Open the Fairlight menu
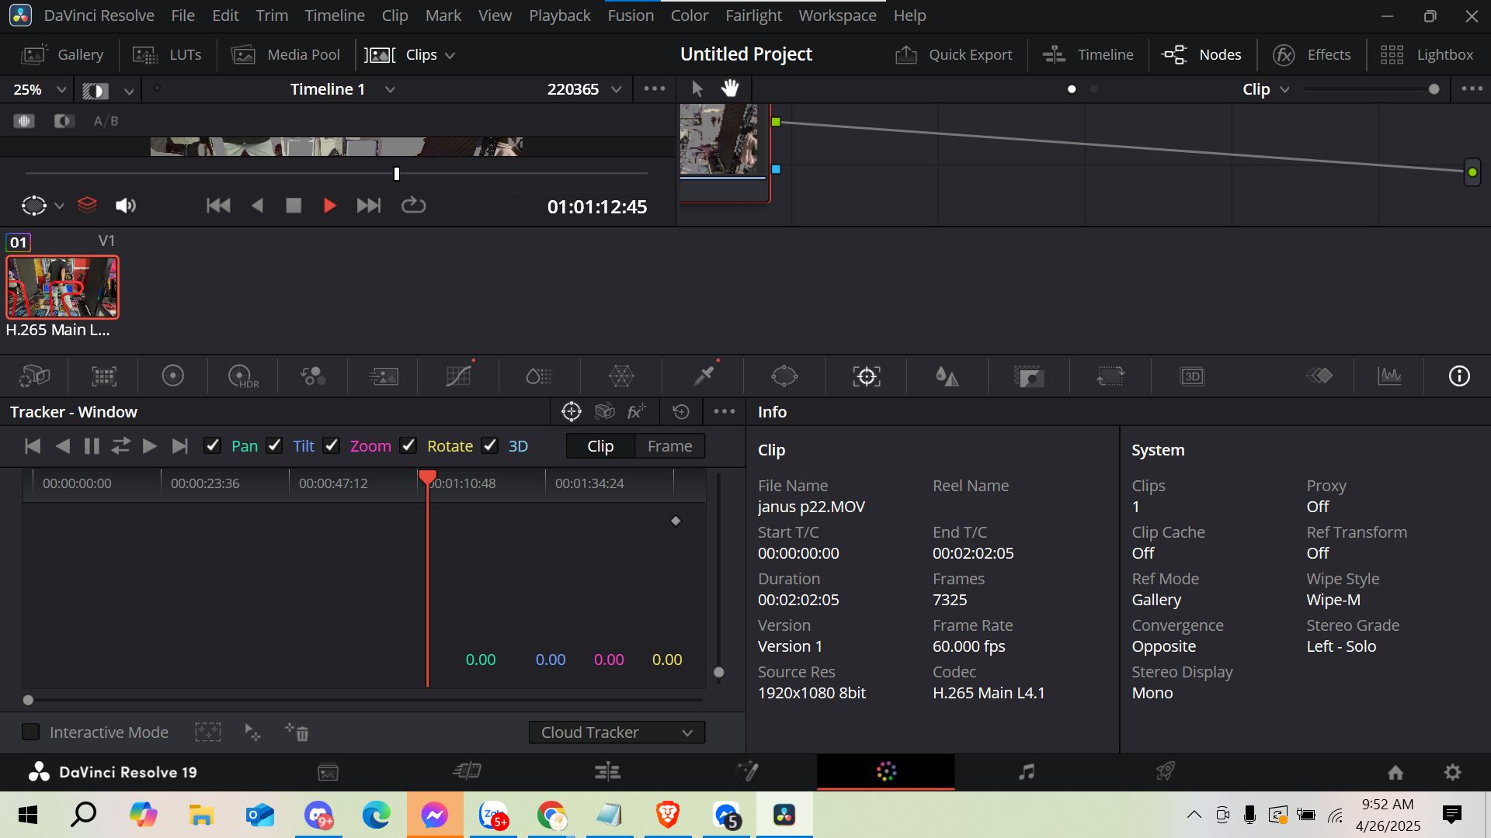 [753, 16]
